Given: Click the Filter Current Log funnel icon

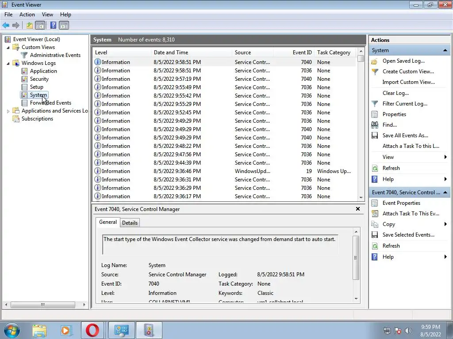Looking at the screenshot, I should coord(375,104).
